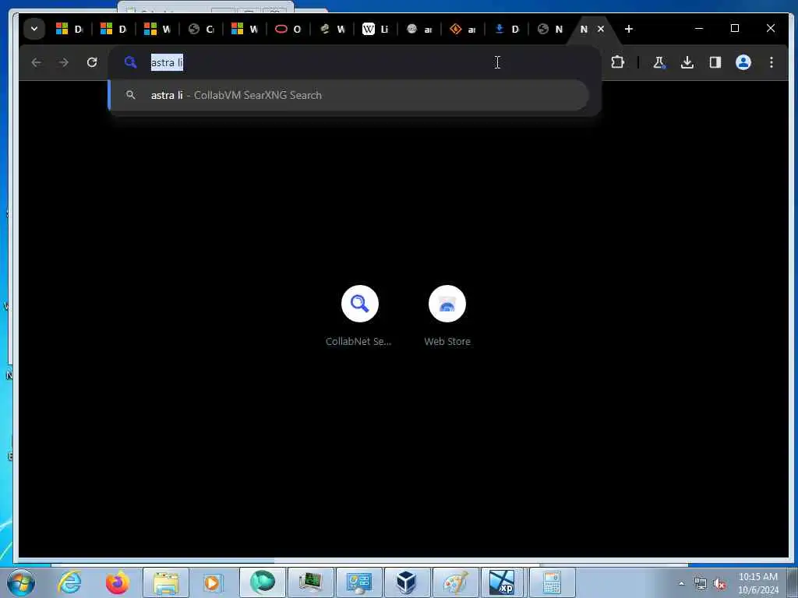Close the active new tab

601,29
